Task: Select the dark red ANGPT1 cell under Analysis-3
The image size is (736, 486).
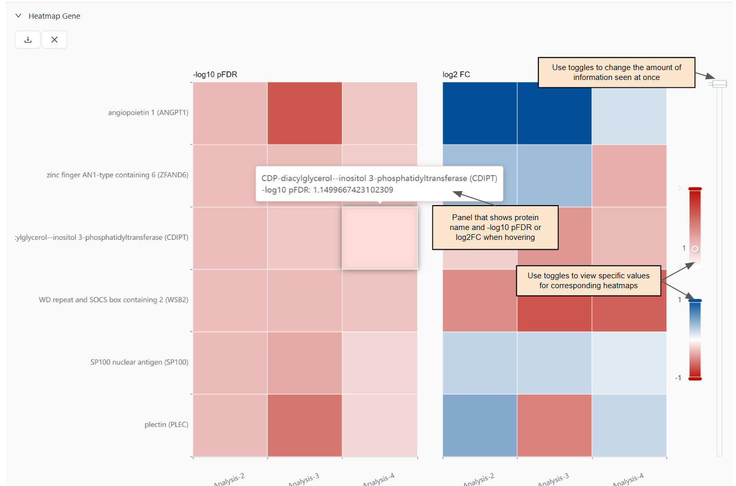Action: click(305, 113)
